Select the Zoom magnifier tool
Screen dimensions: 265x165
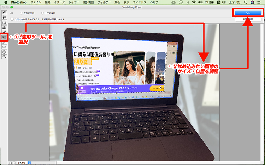(x=4, y=57)
